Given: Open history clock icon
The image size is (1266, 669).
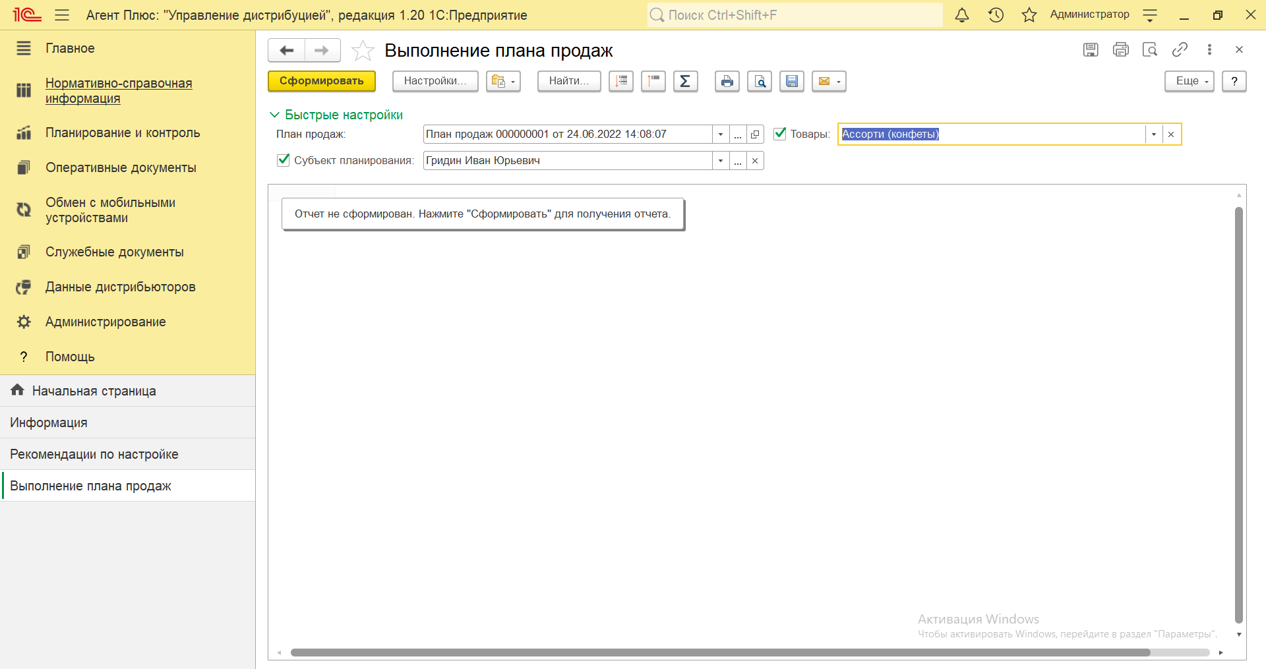Looking at the screenshot, I should (996, 15).
